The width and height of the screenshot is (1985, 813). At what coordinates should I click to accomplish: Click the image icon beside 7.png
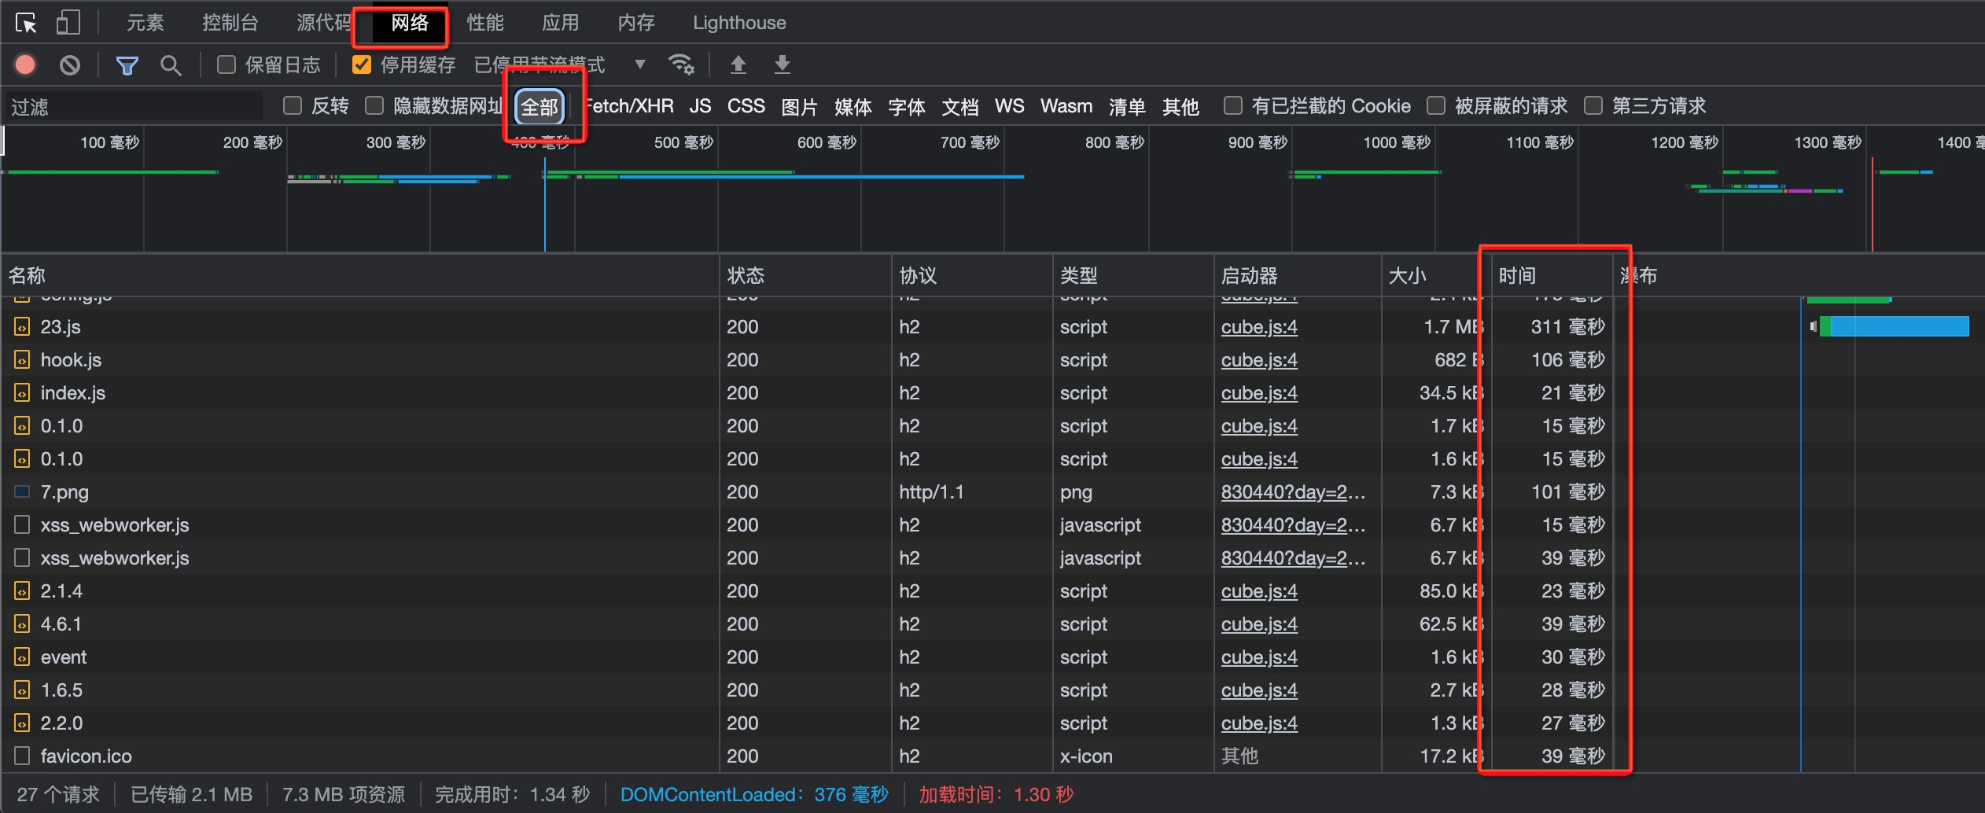point(22,491)
